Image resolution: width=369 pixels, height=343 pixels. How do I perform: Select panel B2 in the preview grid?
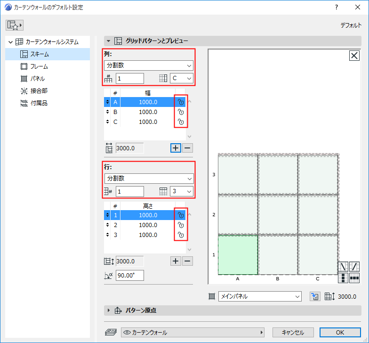click(x=278, y=215)
